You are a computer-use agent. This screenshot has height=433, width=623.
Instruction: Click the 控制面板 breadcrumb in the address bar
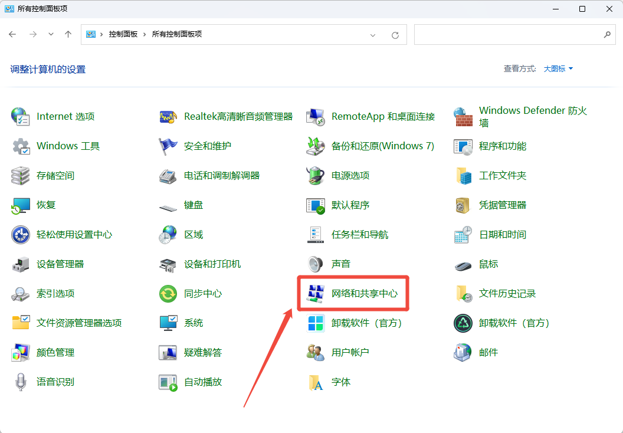(x=123, y=34)
